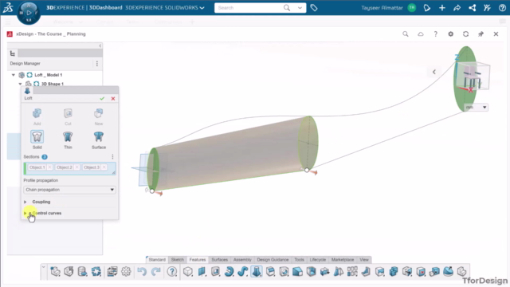This screenshot has height=287, width=510.
Task: Click the Update icon in the action bar
Action: [x=96, y=271]
